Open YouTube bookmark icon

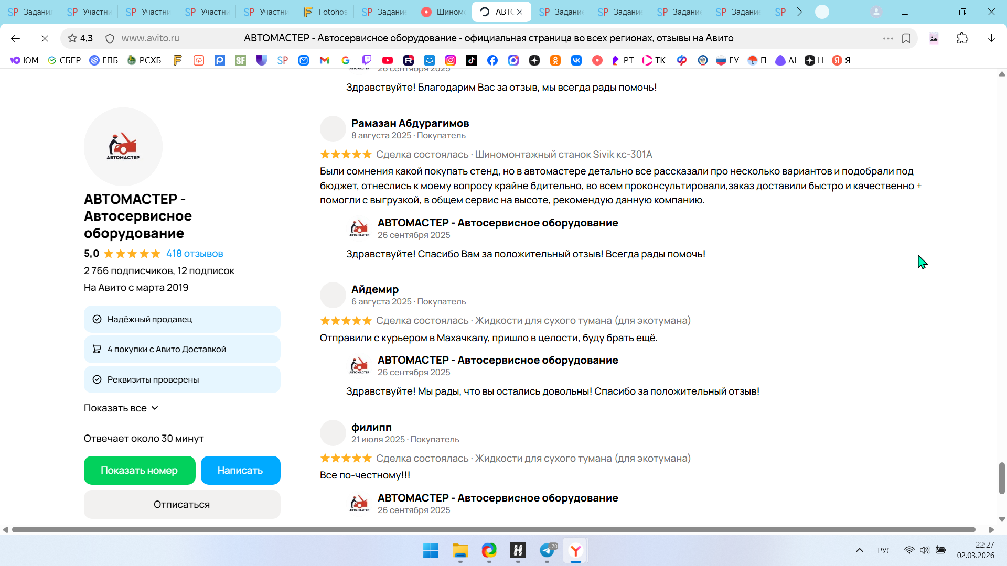tap(388, 60)
